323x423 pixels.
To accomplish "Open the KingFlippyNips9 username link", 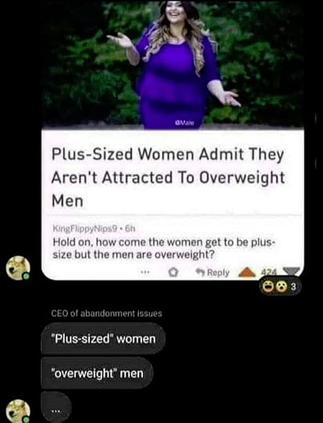I will pos(85,229).
